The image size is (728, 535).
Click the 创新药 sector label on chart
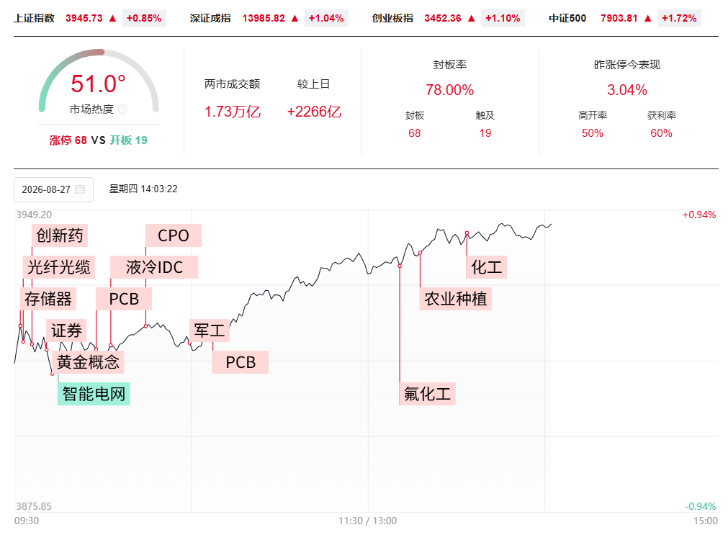click(x=60, y=235)
